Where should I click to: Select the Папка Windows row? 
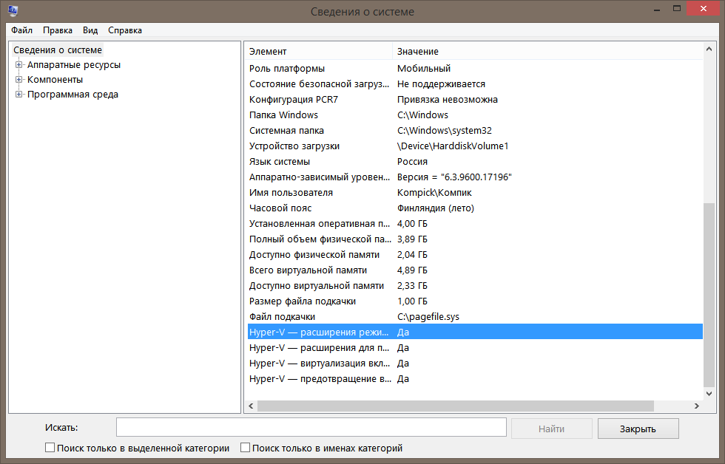(475, 115)
